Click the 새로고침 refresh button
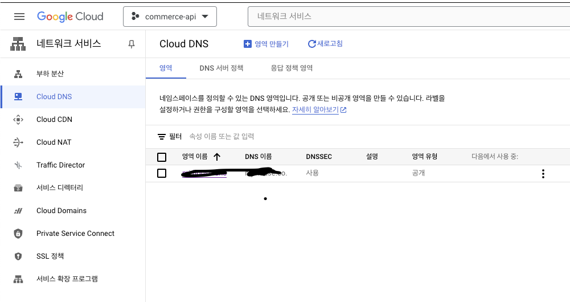The image size is (570, 302). [x=325, y=44]
